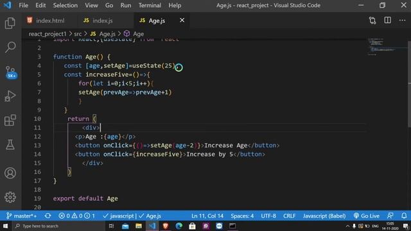Open the Run menu
The height and width of the screenshot is (231, 411).
click(x=126, y=5)
